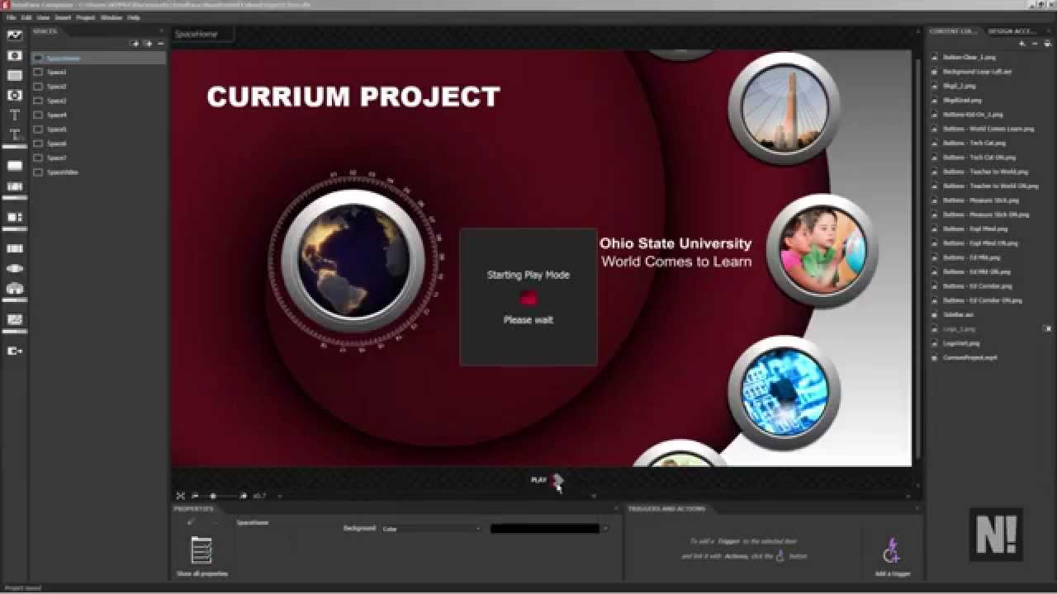Click the CURRIUM PROJECT title text
The height and width of the screenshot is (594, 1057).
(353, 97)
